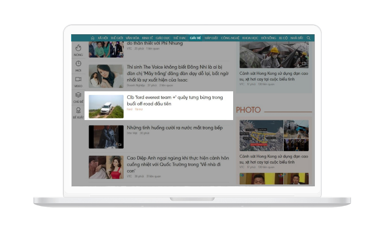Click the white Ford SUV thumbnail
This screenshot has height=228, width=385.
click(106, 107)
